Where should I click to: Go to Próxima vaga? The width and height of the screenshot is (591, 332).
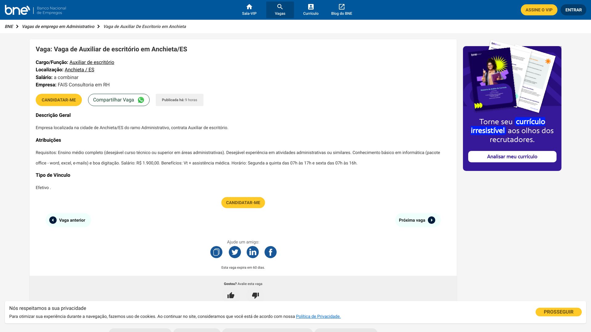[x=418, y=220]
